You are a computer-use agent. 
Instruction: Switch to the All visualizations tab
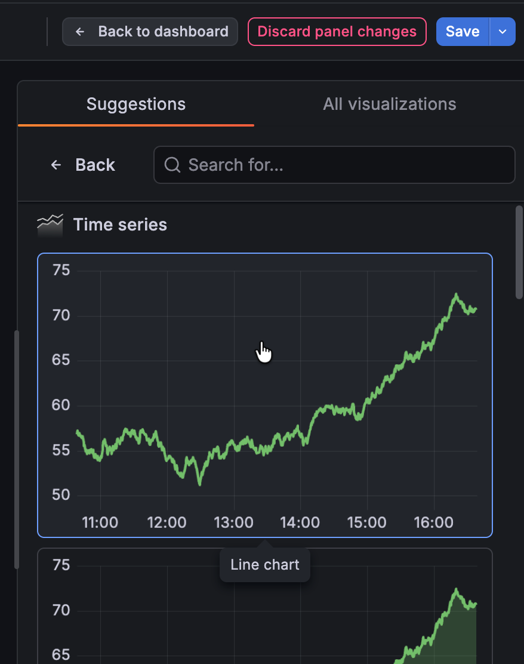[x=389, y=104]
